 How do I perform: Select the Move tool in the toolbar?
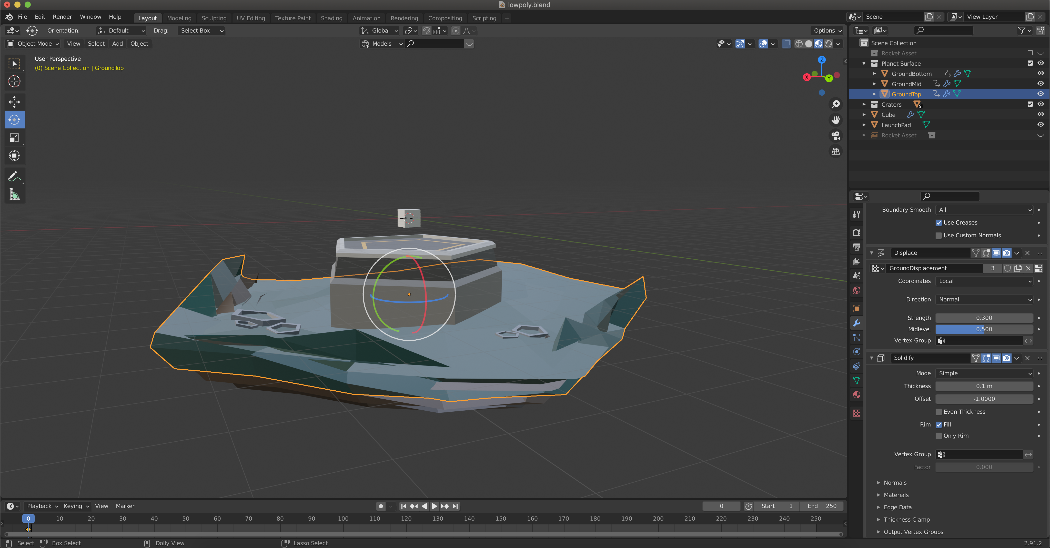(14, 102)
